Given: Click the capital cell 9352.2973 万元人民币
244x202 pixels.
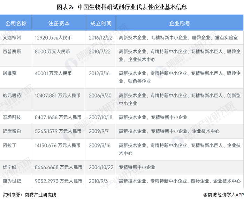Looking at the screenshot, I should (59, 181).
